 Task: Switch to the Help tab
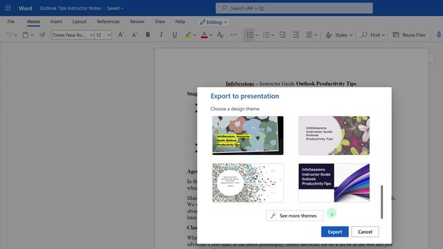[x=180, y=21]
